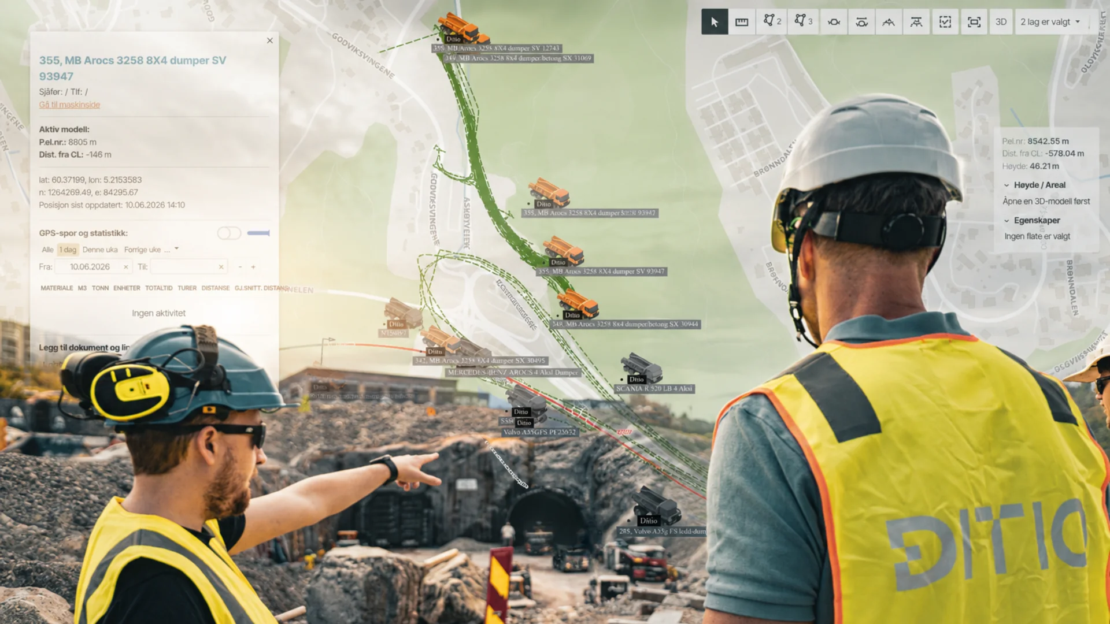Click the cross-section profile icon

(x=889, y=22)
